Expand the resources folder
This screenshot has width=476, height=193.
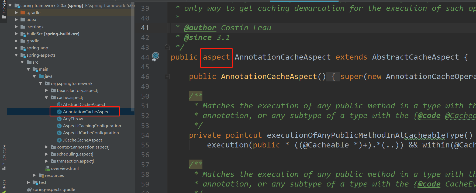[x=34, y=175]
